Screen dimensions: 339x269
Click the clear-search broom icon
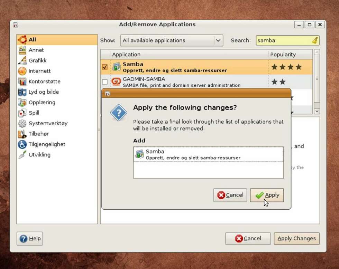(x=315, y=40)
